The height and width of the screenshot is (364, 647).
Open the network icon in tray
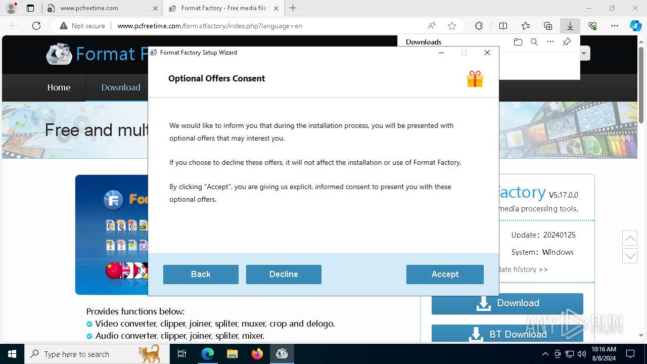(x=570, y=354)
